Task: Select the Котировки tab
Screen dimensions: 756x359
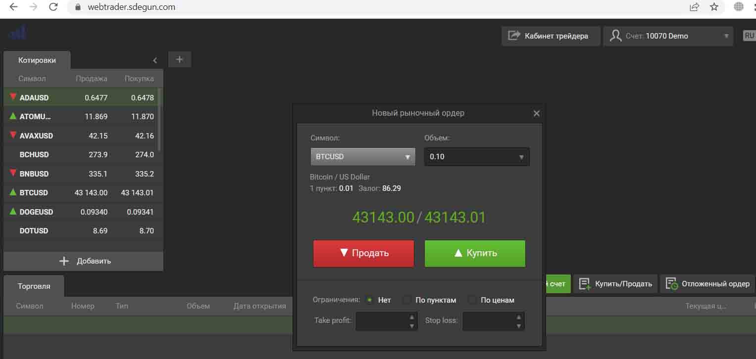Action: [37, 60]
